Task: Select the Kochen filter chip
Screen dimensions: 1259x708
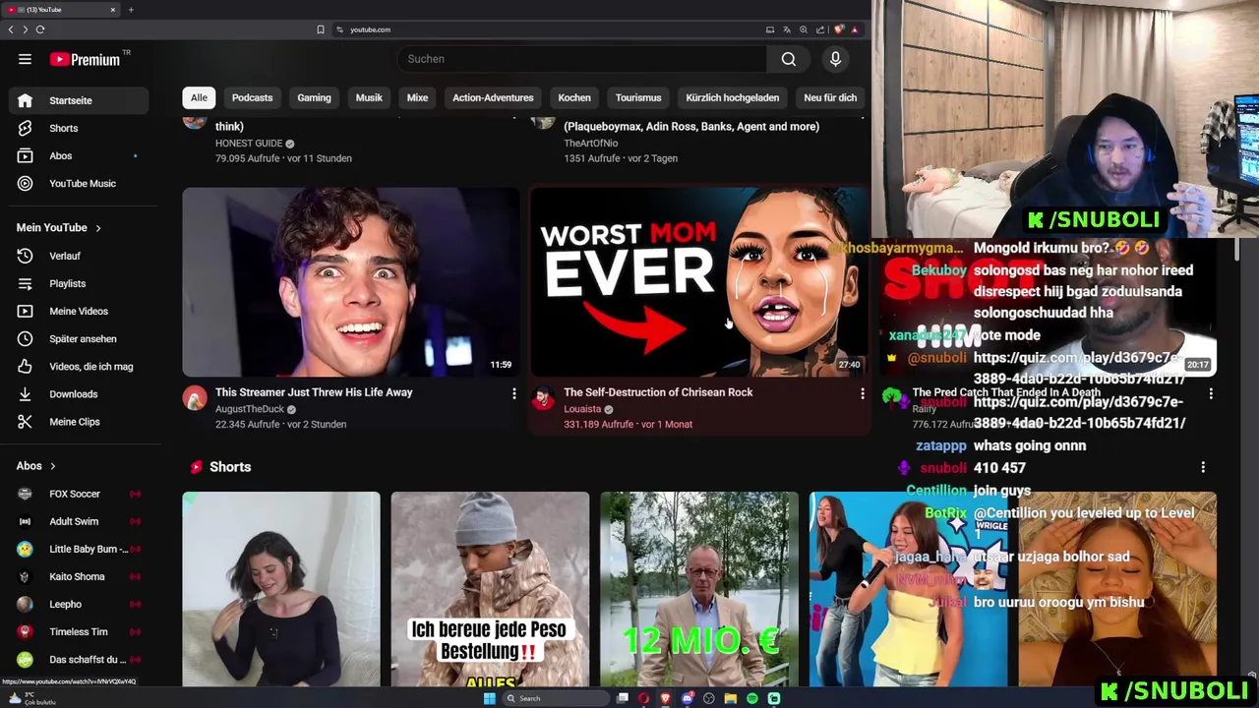Action: (574, 97)
